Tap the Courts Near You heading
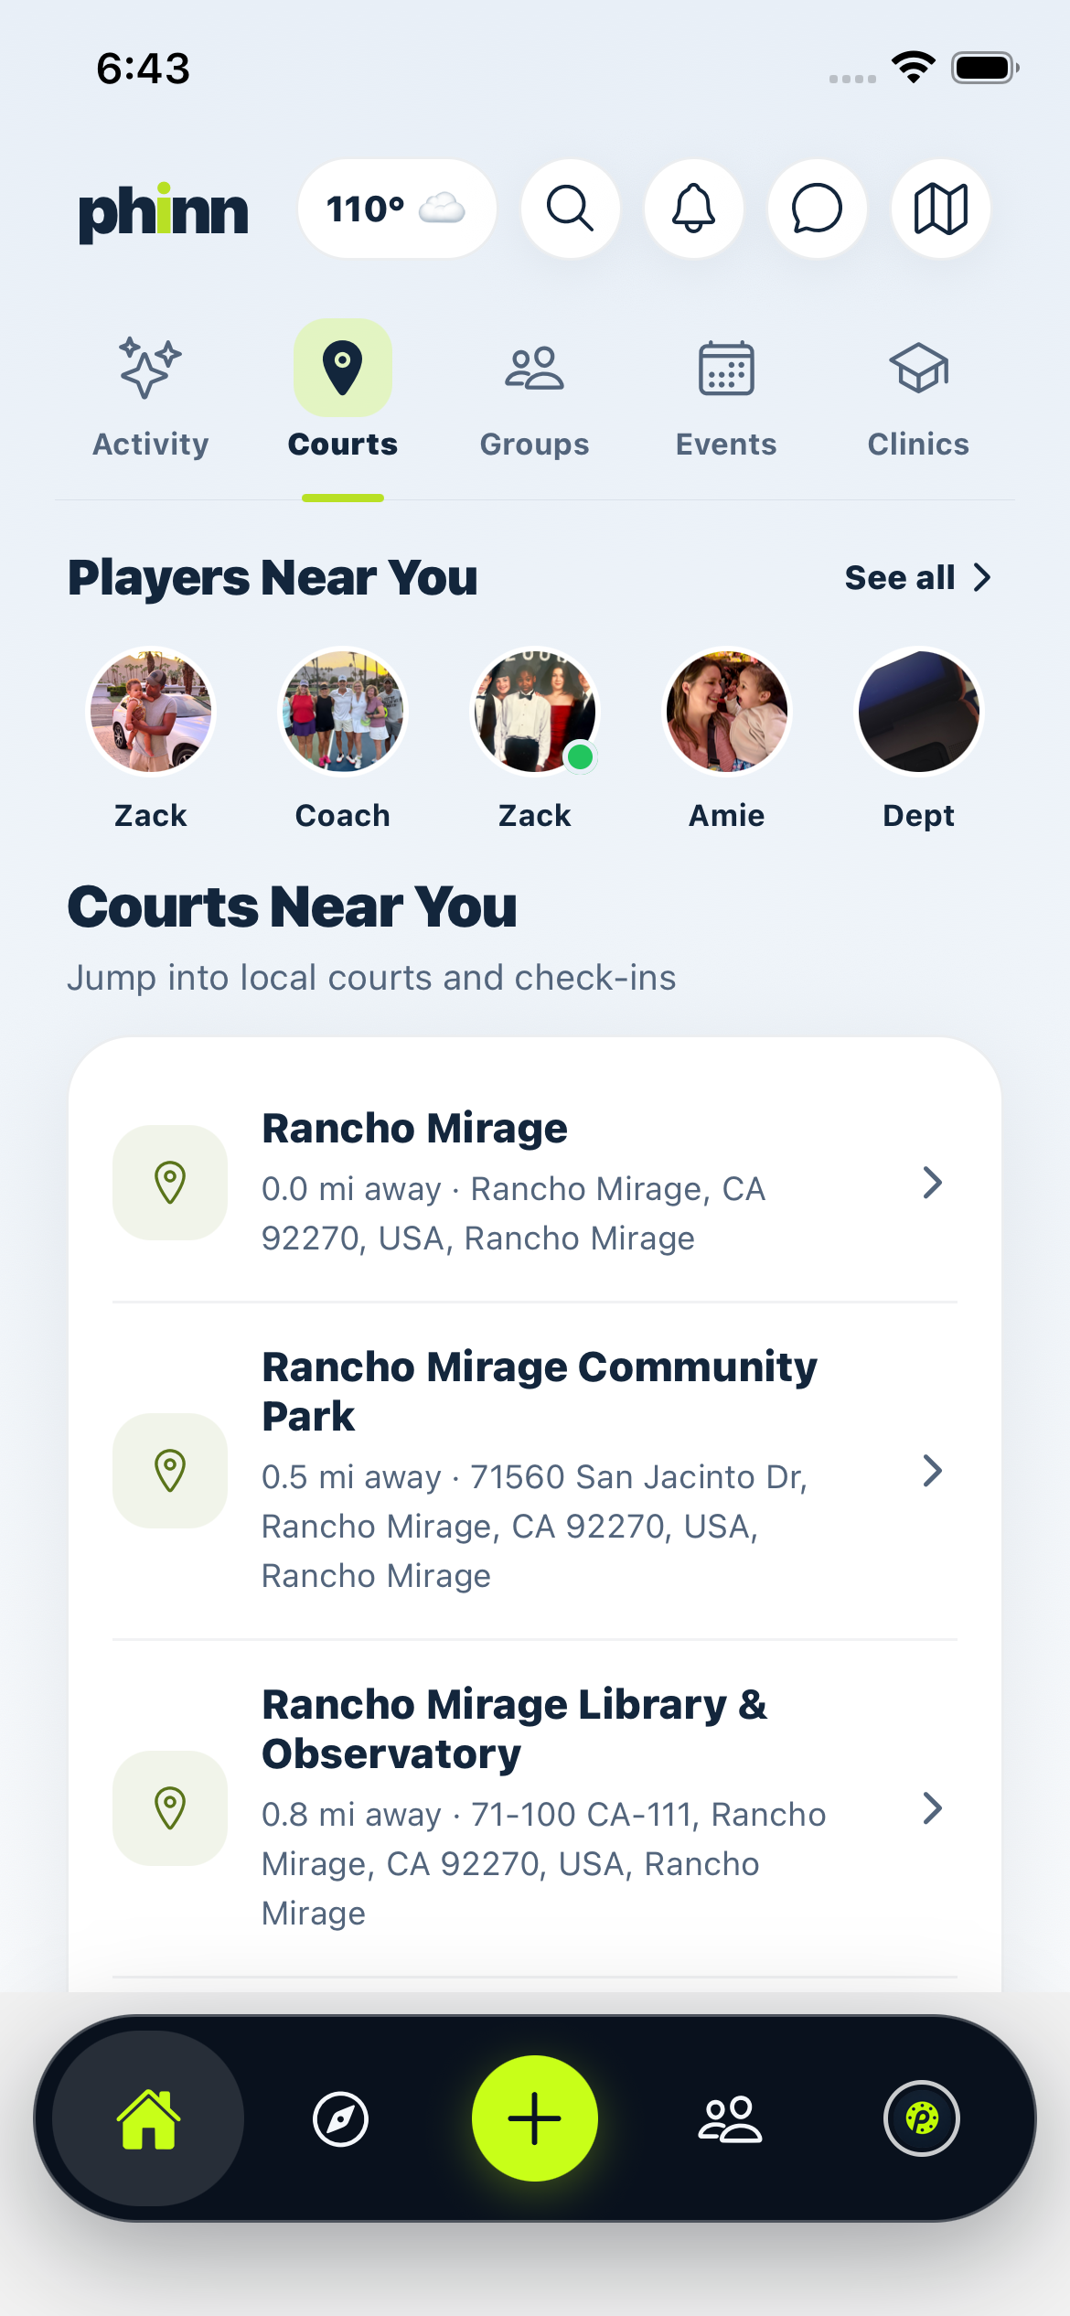This screenshot has width=1070, height=2316. click(x=293, y=907)
